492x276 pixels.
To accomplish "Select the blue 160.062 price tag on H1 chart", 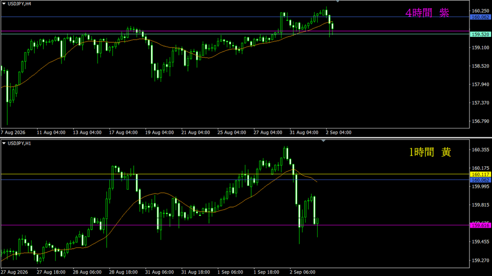I will (480, 180).
